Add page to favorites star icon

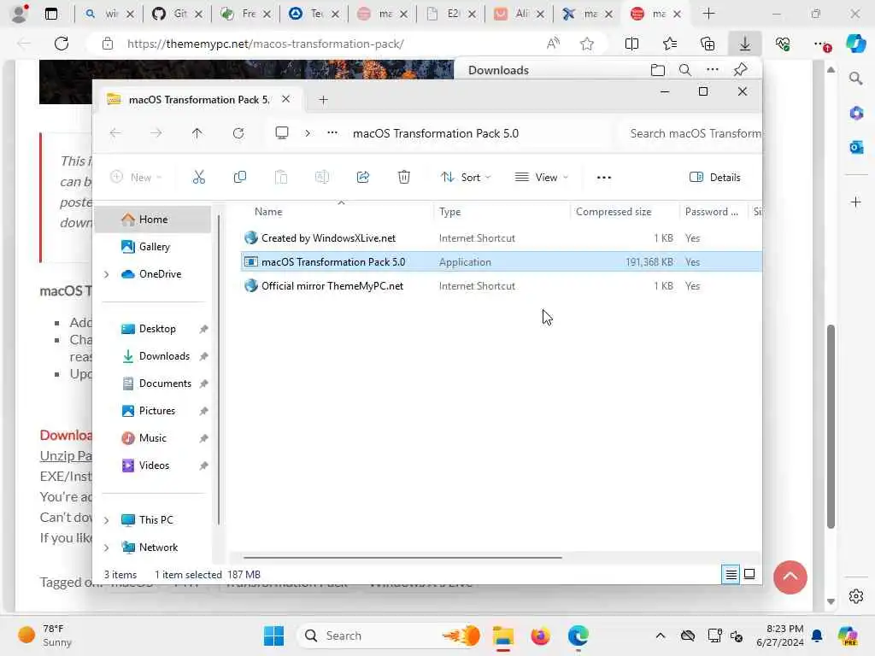click(587, 44)
